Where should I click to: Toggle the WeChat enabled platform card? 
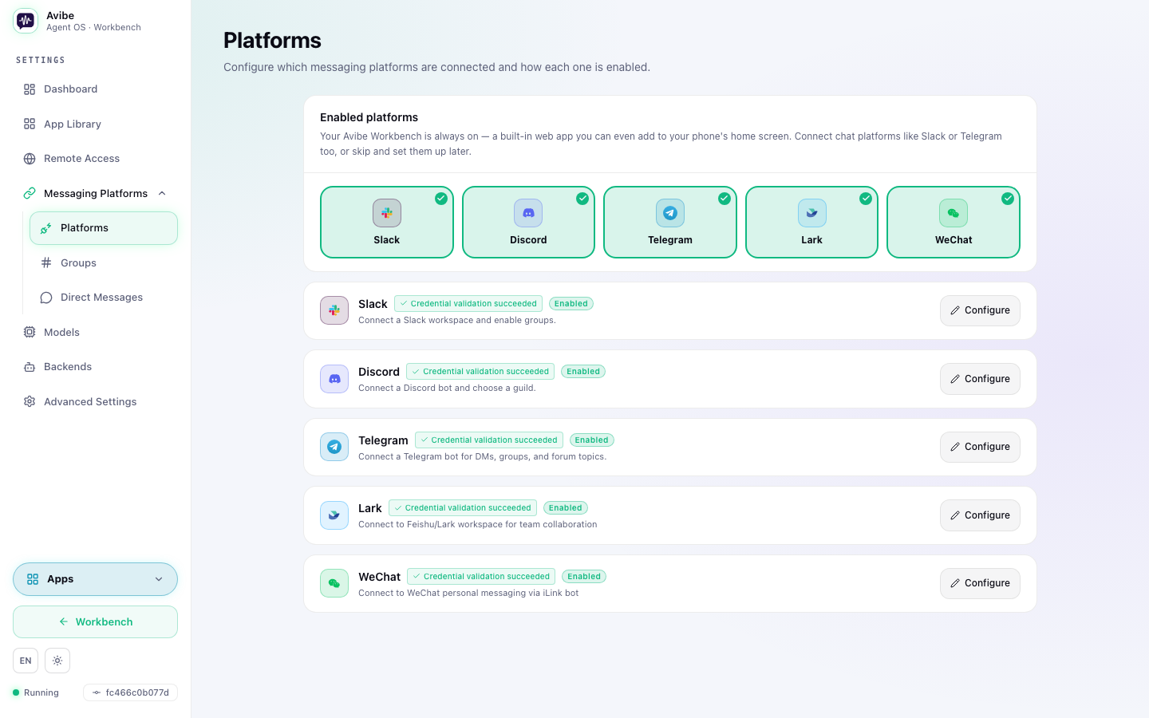(x=954, y=222)
